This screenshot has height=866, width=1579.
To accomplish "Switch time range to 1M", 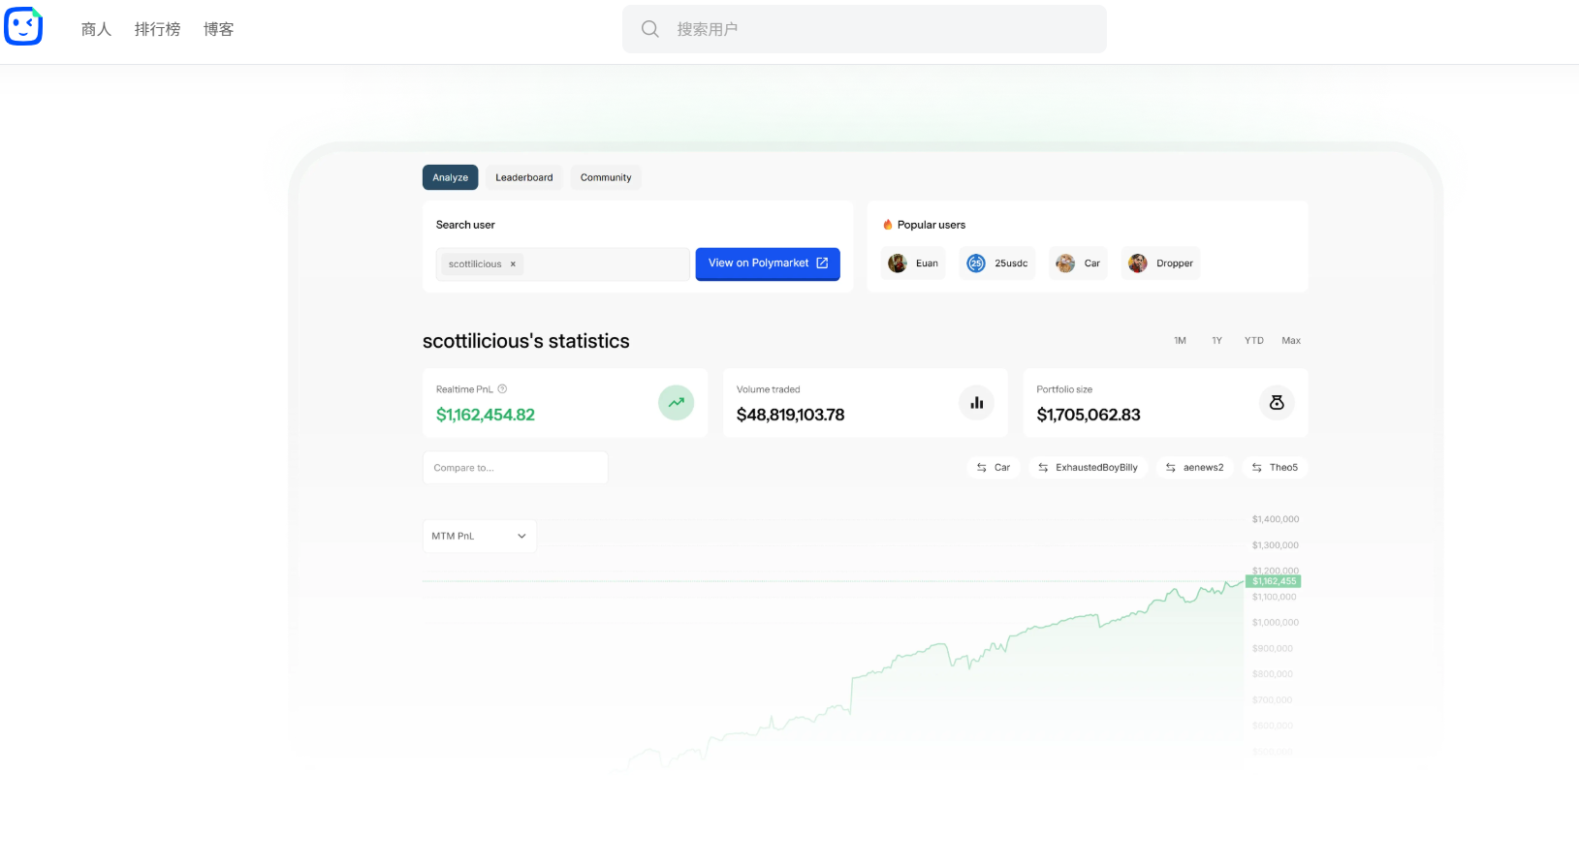I will coord(1180,341).
